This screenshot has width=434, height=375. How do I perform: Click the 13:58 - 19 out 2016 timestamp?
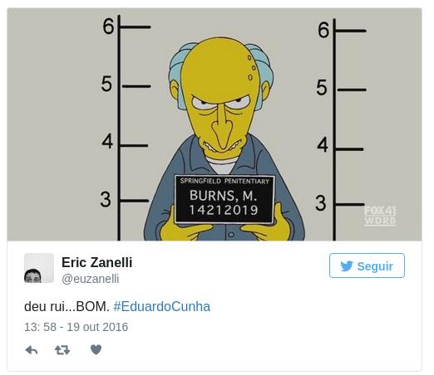(76, 327)
